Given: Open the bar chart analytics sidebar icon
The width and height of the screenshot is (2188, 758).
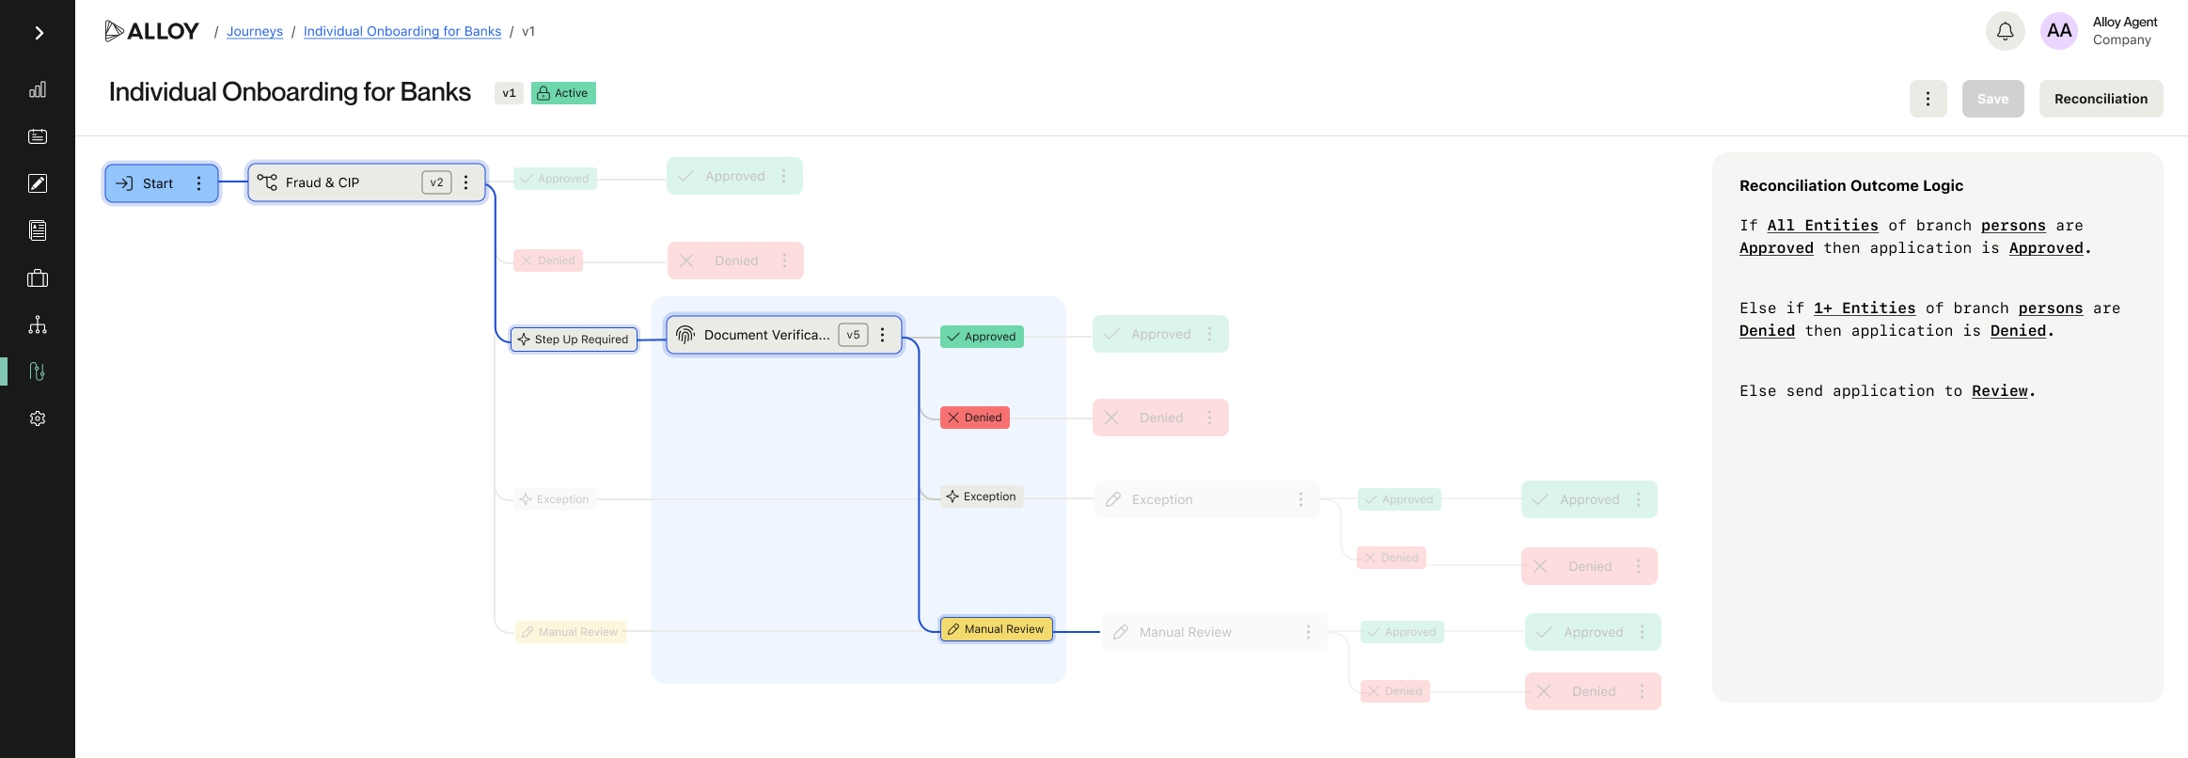Looking at the screenshot, I should pyautogui.click(x=38, y=89).
